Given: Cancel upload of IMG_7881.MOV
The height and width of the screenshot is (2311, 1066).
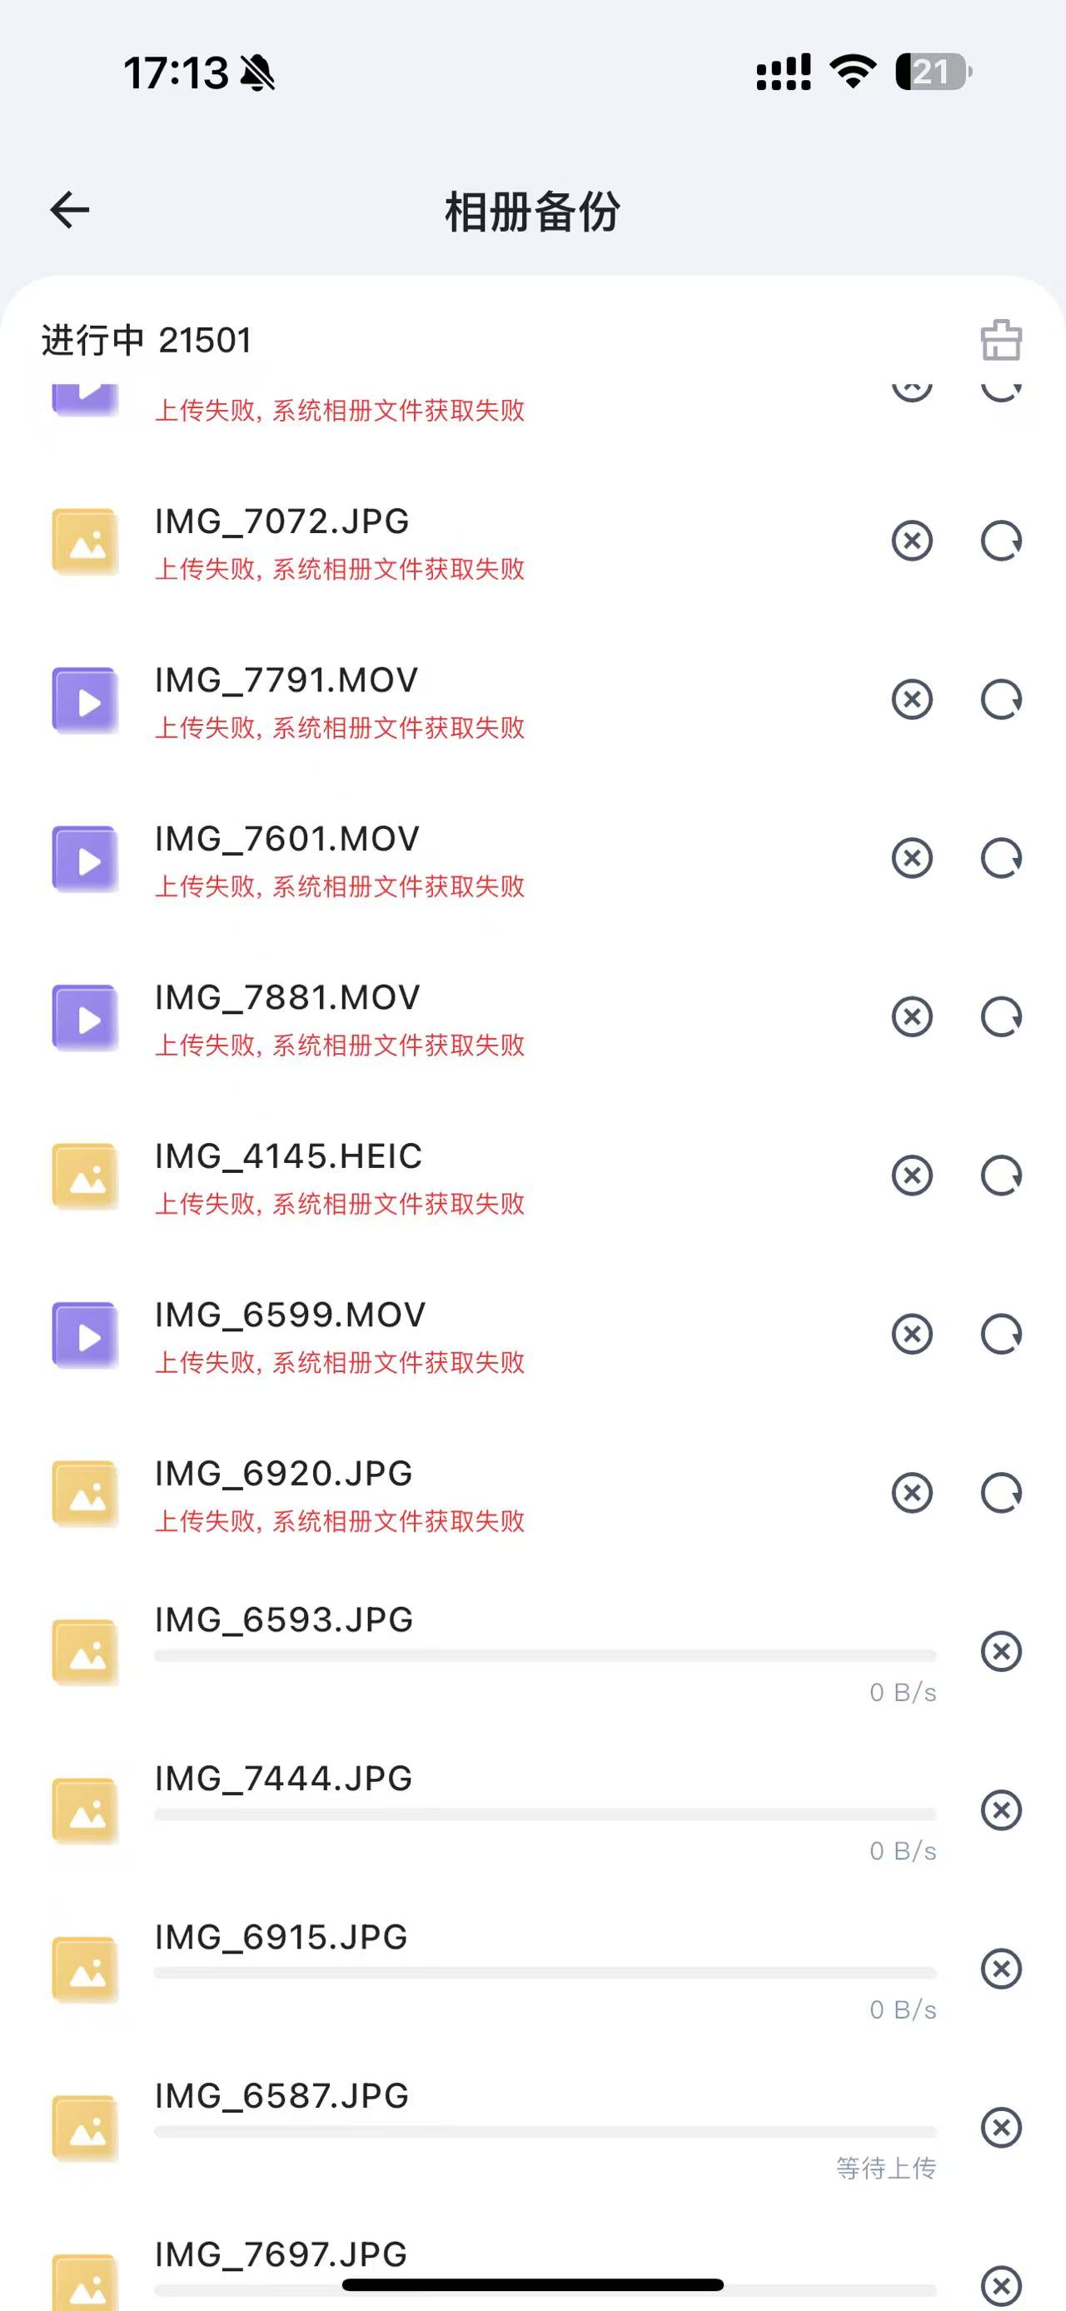Looking at the screenshot, I should coord(912,1017).
